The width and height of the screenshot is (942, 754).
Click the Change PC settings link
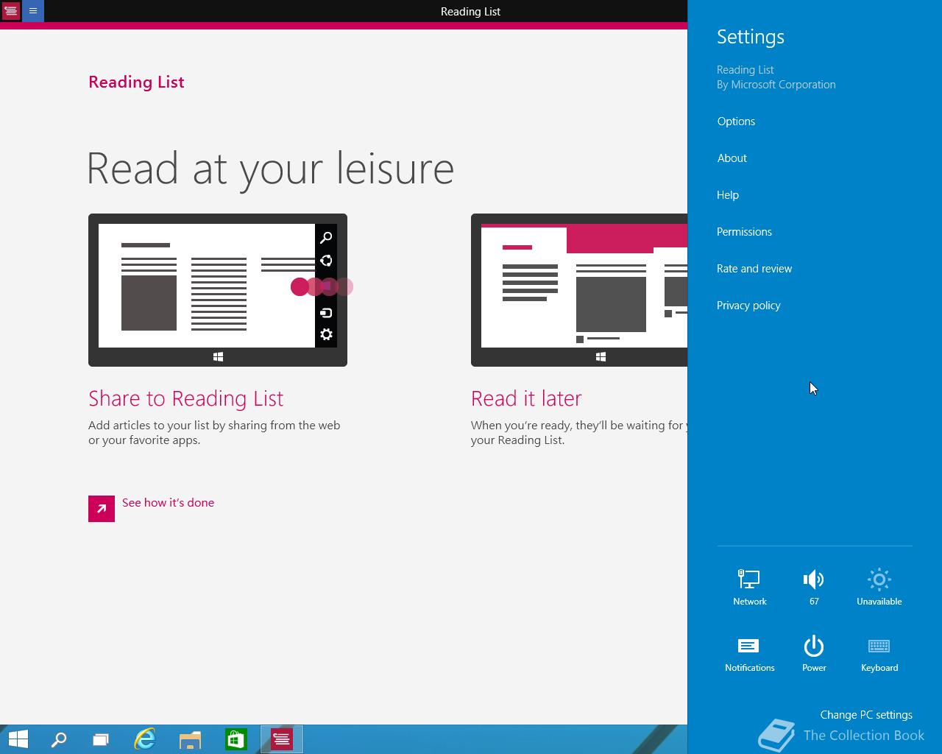tap(866, 715)
